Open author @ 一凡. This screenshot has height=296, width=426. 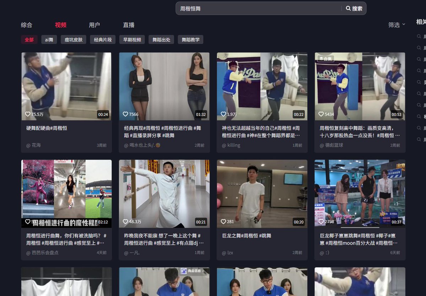(132, 253)
